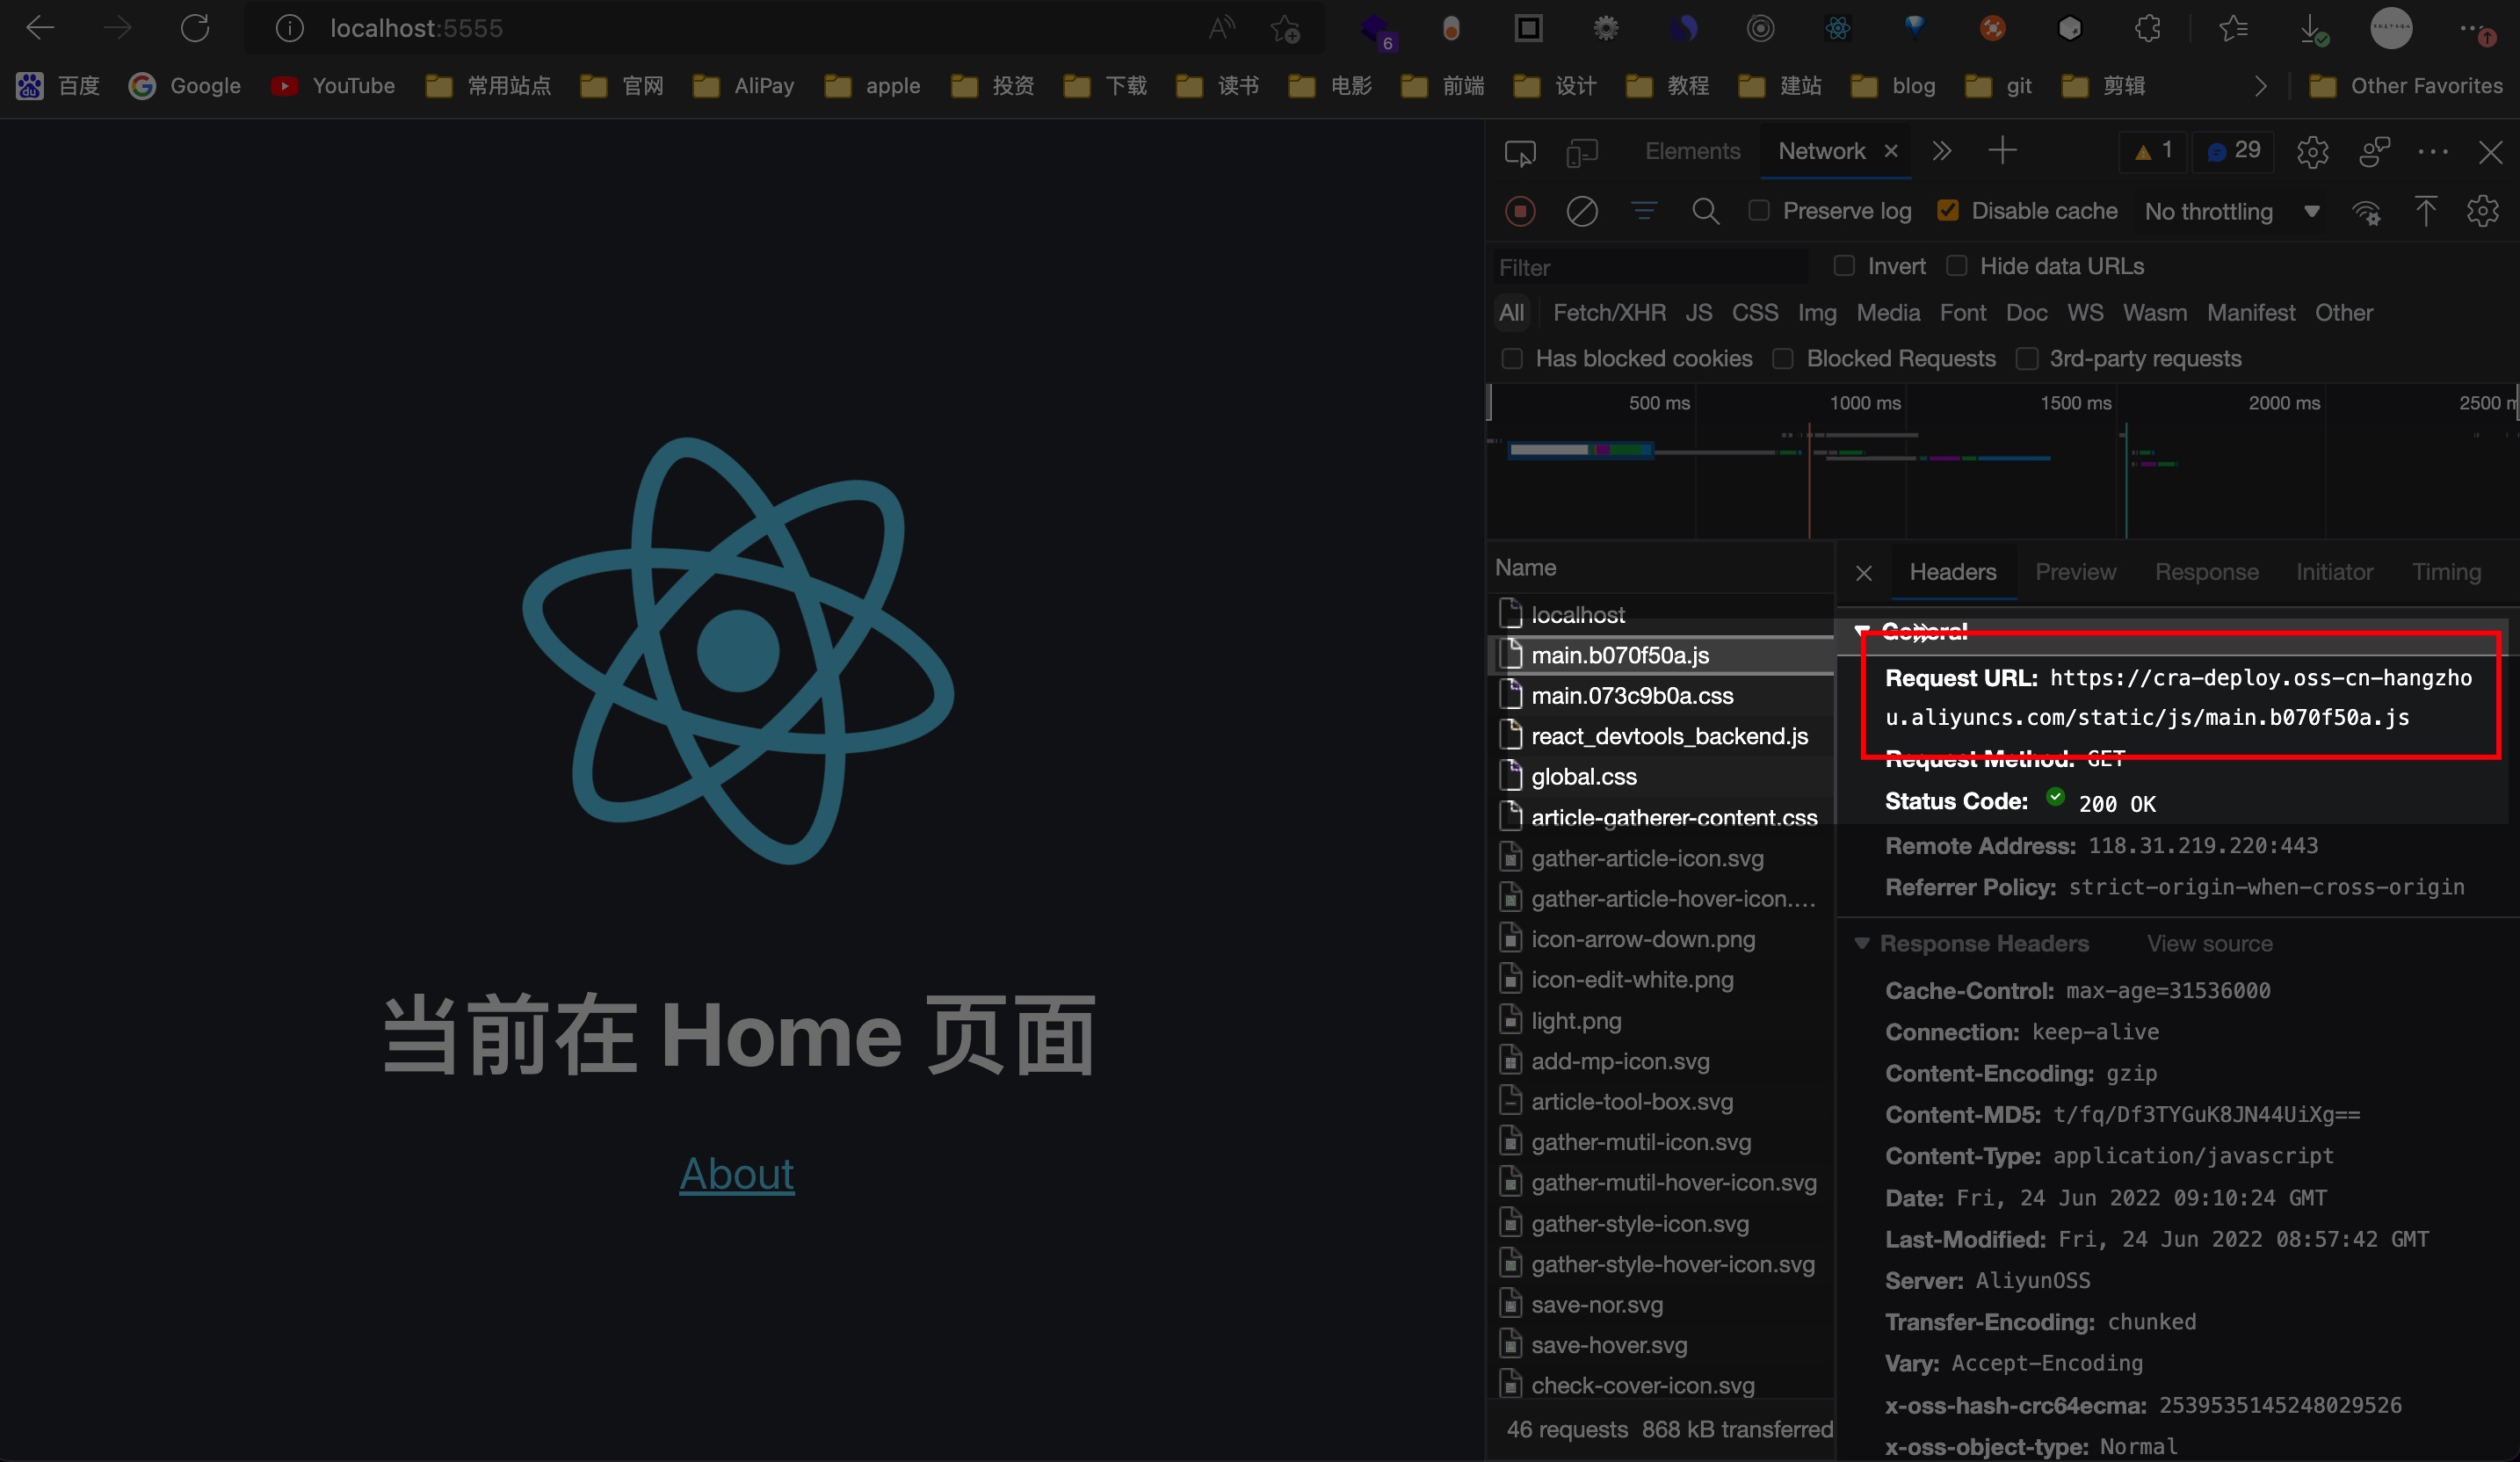
Task: Filter requests by CSS type
Action: pos(1755,313)
